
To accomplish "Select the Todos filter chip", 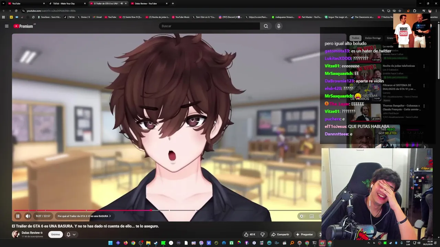I will [355, 38].
